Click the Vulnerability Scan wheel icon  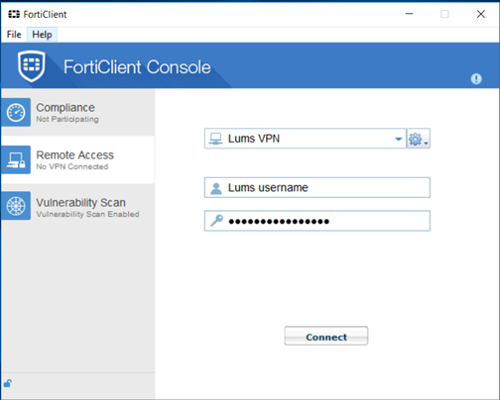point(16,206)
